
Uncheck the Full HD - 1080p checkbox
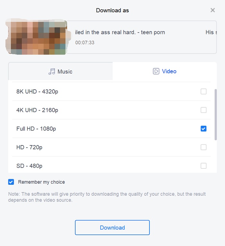pos(203,129)
